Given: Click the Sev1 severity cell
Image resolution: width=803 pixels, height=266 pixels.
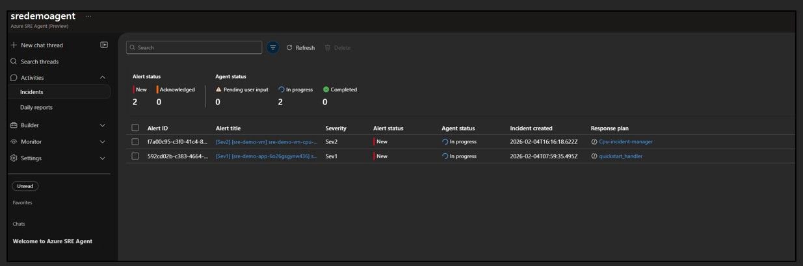Looking at the screenshot, I should click(332, 156).
